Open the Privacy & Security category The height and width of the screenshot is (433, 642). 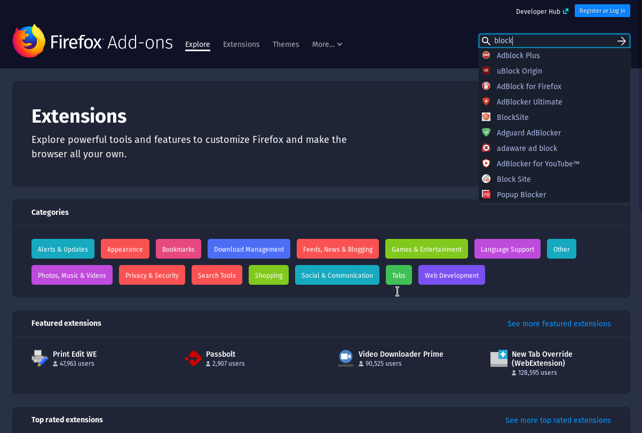152,275
